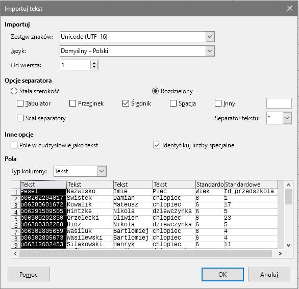
Task: Open the Język dropdown list
Action: coord(210,51)
